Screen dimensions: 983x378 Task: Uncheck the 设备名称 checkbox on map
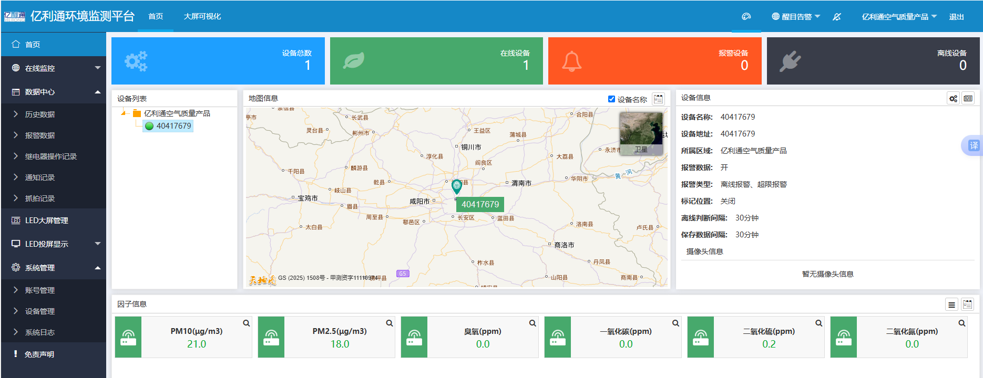[611, 99]
